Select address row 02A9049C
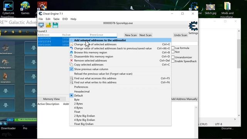Viewport: 247px width, 139px height. click(x=53, y=39)
